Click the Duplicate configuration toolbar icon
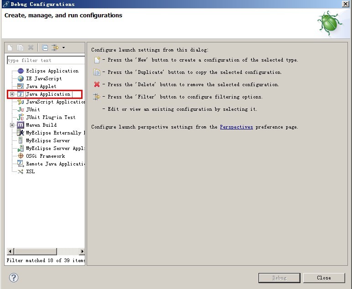Image resolution: width=352 pixels, height=289 pixels. (20, 47)
